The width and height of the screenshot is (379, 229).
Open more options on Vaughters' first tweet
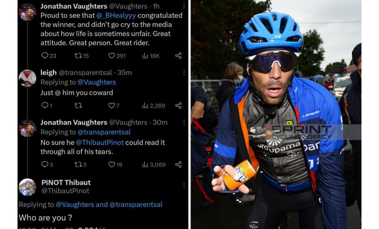click(x=184, y=6)
